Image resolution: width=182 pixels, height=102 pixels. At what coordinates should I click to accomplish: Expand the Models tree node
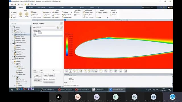(13, 29)
